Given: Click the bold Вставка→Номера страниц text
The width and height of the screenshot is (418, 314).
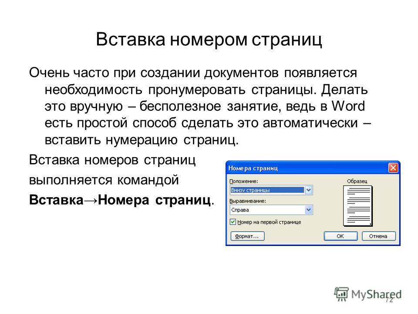Looking at the screenshot, I should 121,200.
